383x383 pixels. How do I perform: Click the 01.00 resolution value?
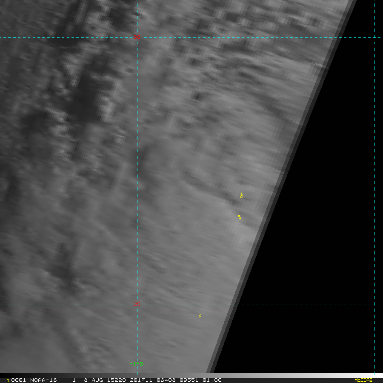[x=212, y=380]
